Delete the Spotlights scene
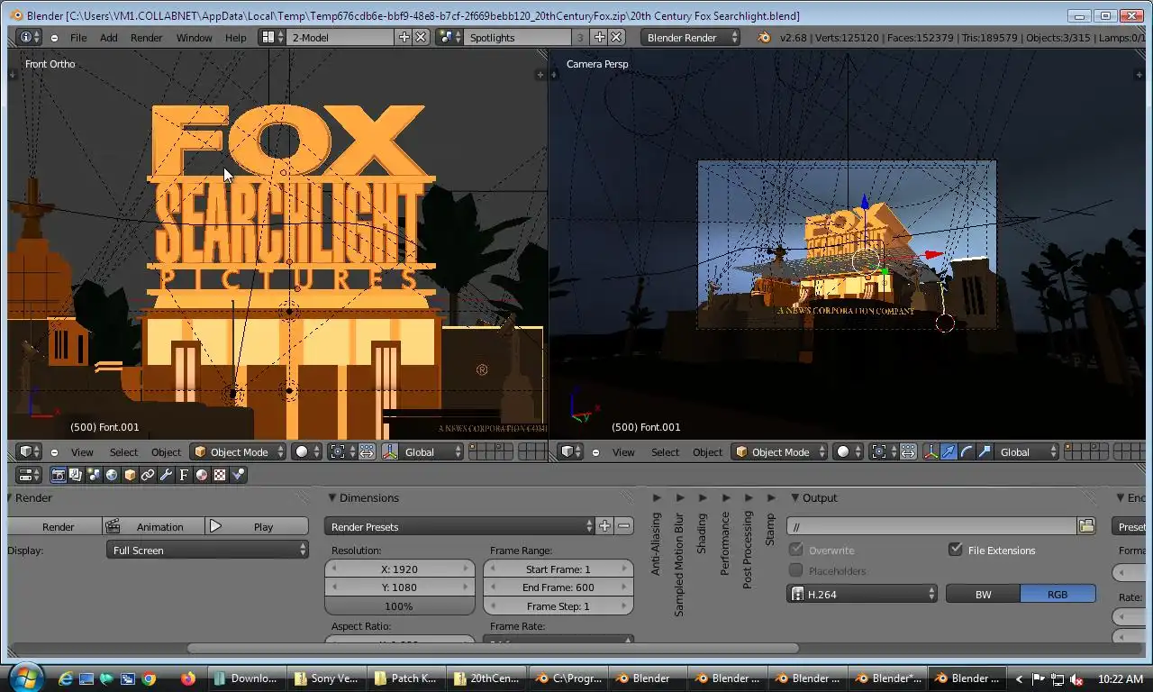 tap(616, 37)
